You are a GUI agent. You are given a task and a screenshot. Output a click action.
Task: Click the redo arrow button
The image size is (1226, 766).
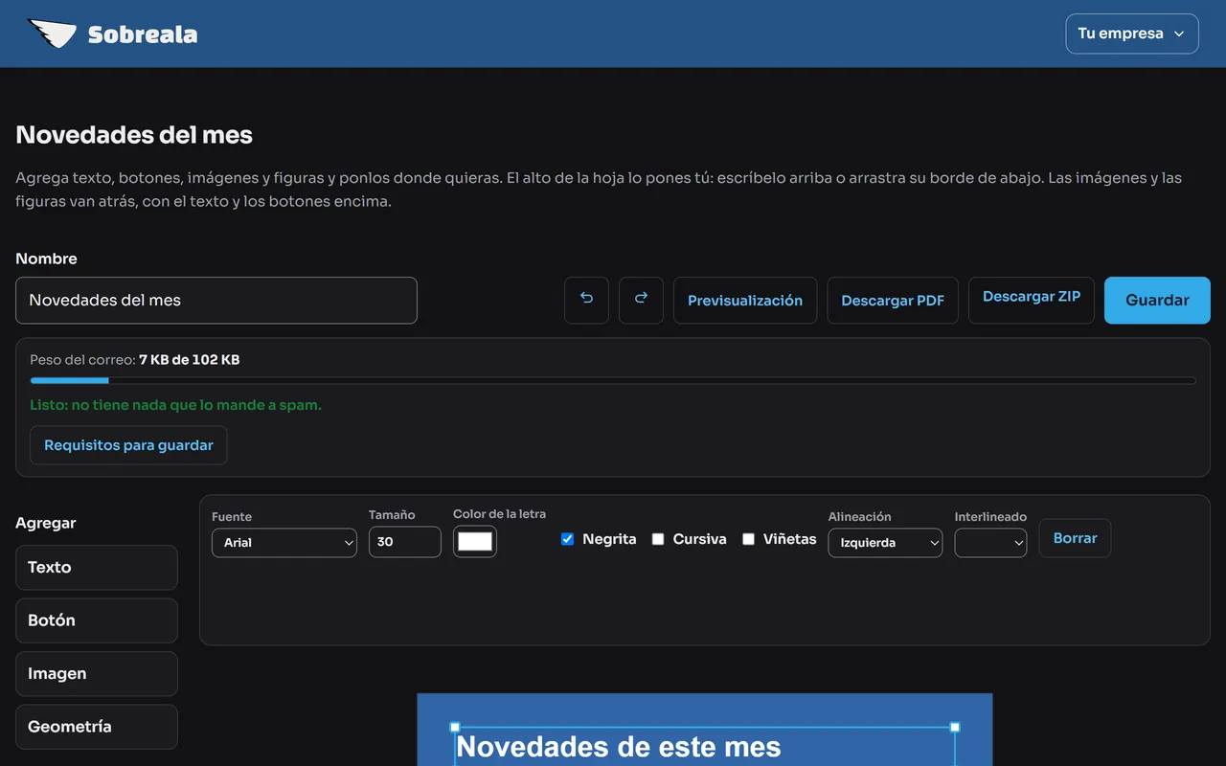tap(641, 300)
